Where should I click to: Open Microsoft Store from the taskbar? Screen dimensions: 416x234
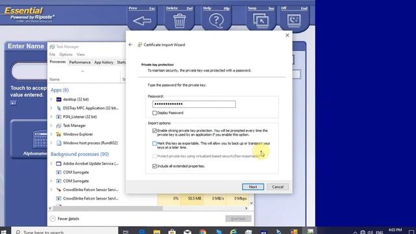(x=172, y=231)
